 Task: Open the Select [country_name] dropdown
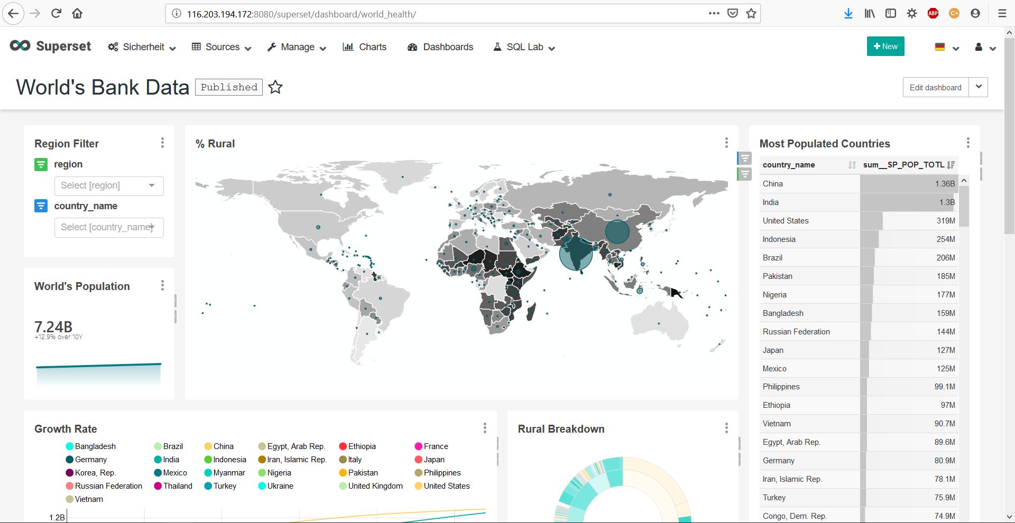click(x=108, y=227)
